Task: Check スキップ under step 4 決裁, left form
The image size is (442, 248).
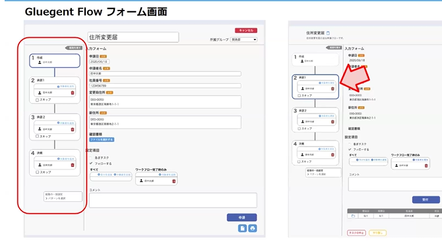Action: click(37, 172)
